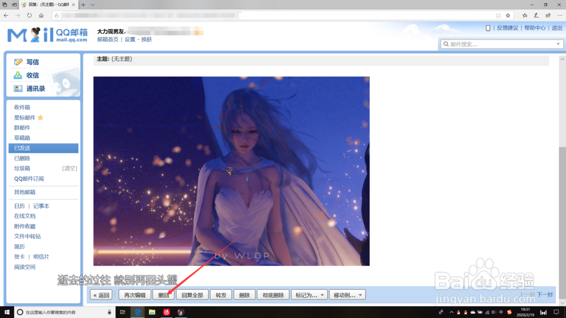
Task: Open 设置 link in header
Action: tap(130, 39)
